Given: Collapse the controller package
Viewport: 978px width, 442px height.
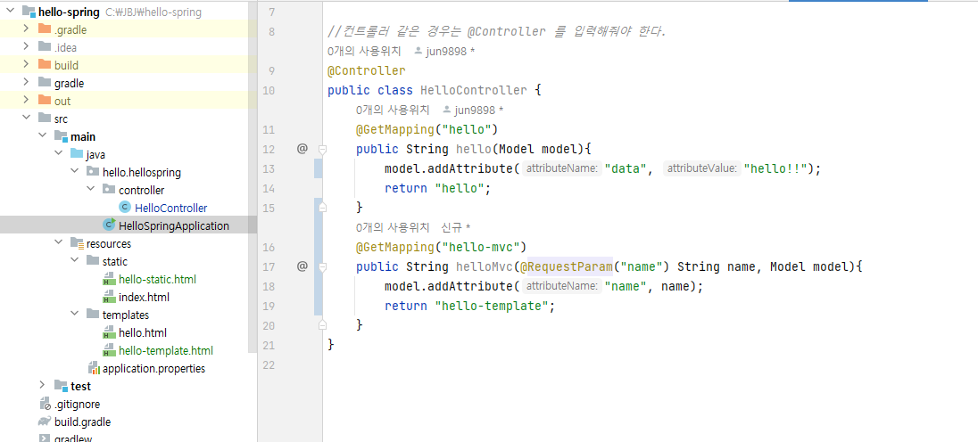Looking at the screenshot, I should tap(90, 190).
